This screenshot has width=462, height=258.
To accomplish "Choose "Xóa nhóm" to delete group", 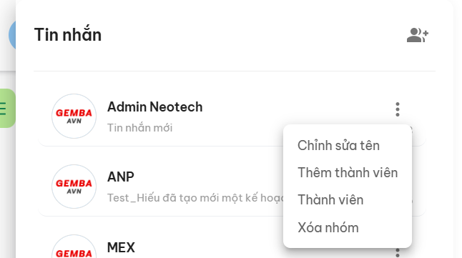I will tap(328, 228).
